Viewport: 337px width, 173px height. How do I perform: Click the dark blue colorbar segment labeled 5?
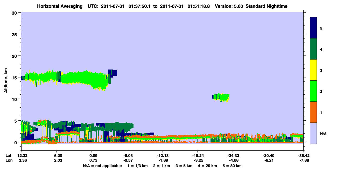314,28
